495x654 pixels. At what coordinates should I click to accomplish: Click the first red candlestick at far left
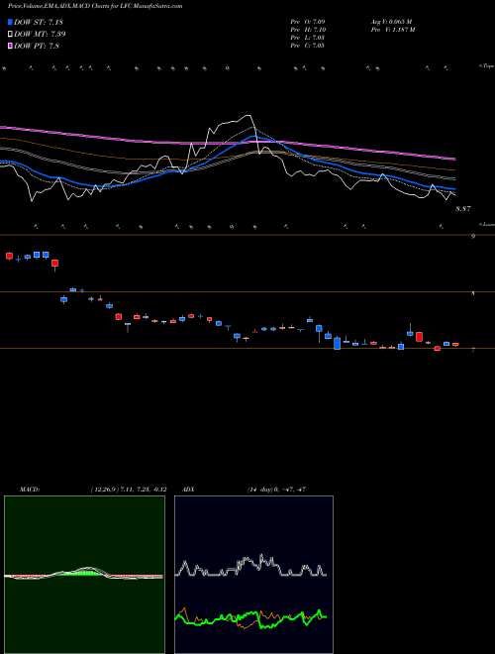[9, 256]
